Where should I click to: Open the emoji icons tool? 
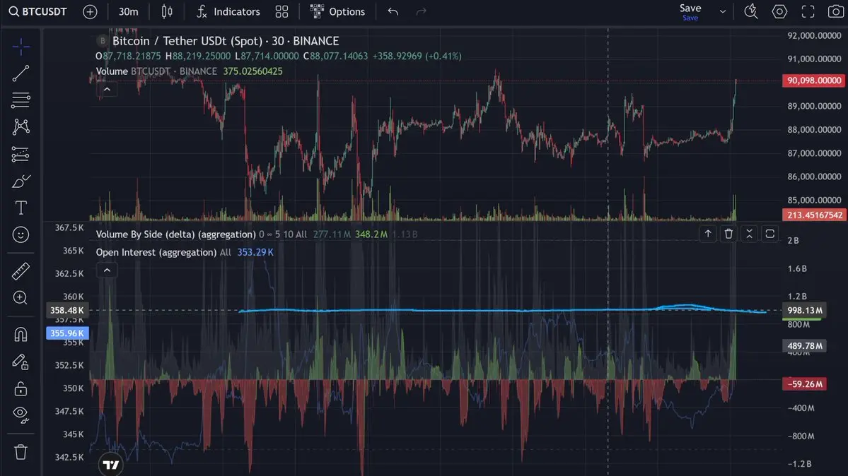click(x=21, y=234)
